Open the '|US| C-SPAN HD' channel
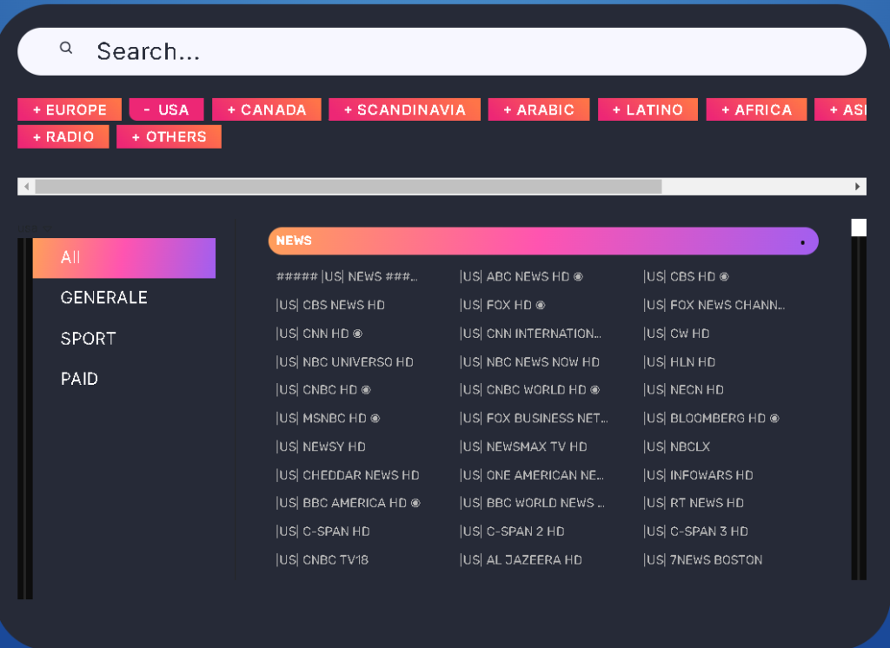This screenshot has width=890, height=648. pyautogui.click(x=323, y=532)
